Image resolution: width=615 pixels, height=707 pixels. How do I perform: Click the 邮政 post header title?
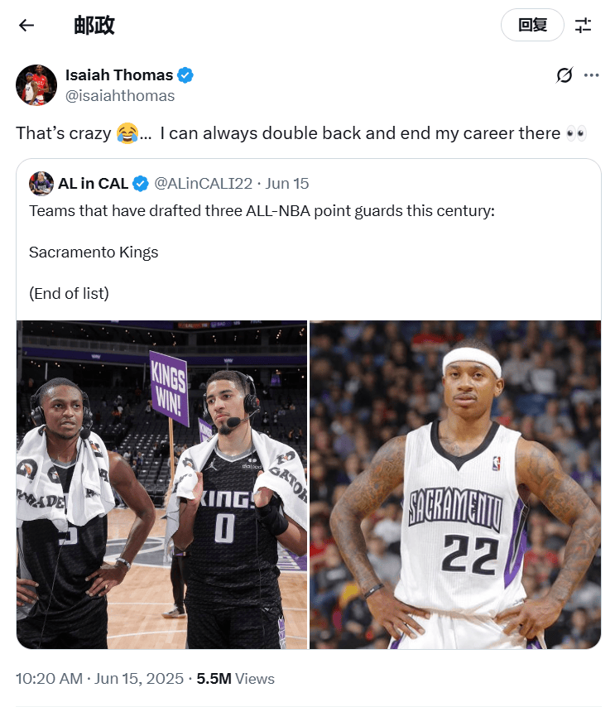94,25
